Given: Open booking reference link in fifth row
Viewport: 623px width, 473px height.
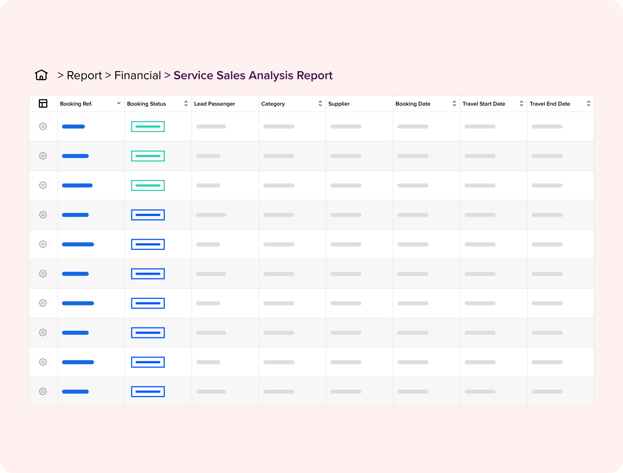Looking at the screenshot, I should point(78,245).
